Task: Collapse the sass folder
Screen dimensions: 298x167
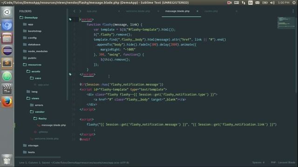Action: click(x=35, y=78)
